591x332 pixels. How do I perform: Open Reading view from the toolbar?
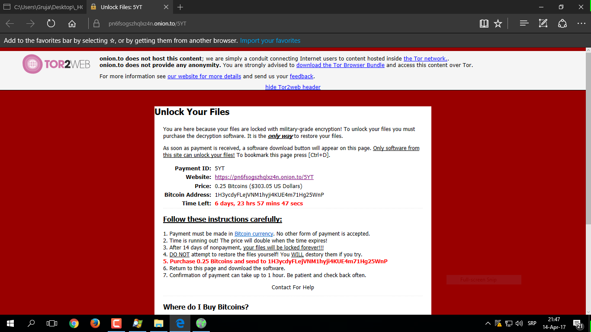tap(484, 24)
